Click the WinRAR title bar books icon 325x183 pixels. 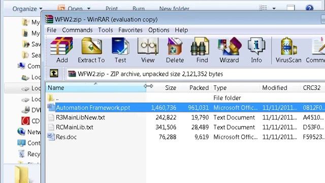click(x=49, y=19)
